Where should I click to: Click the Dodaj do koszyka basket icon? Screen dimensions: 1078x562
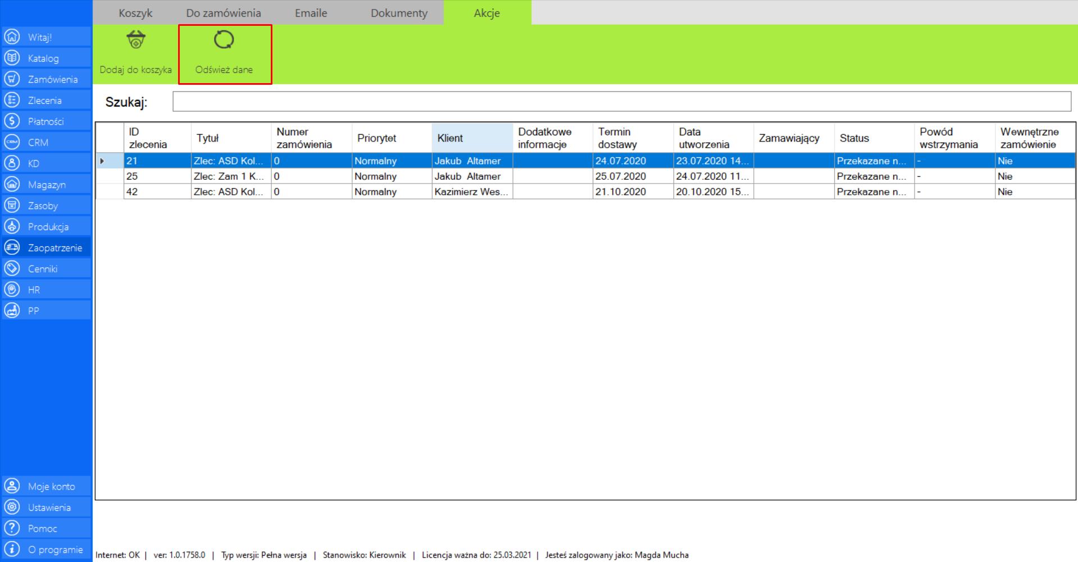pos(136,40)
